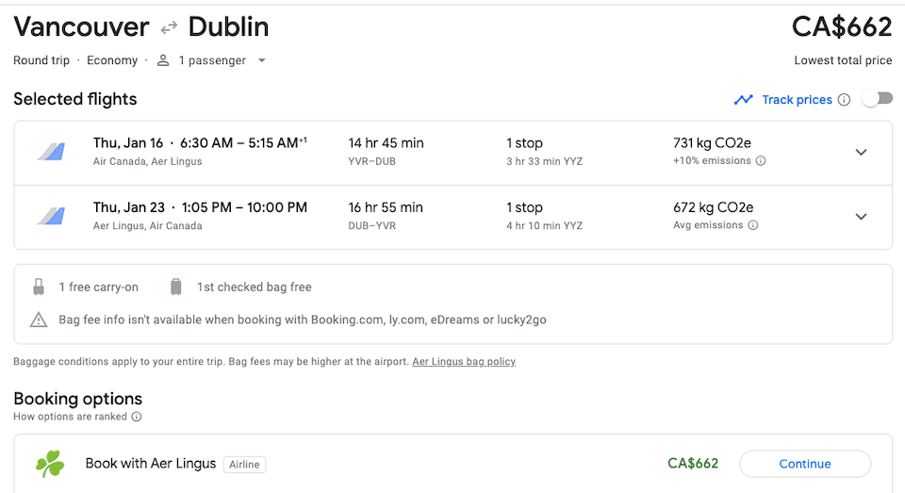Click the airline logo of the Jan 16 flight
This screenshot has height=493, width=905.
tap(51, 152)
